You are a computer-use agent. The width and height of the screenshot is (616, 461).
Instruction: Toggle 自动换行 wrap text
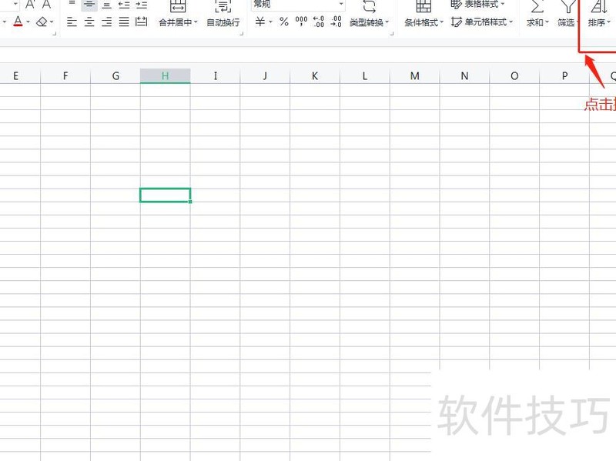click(223, 15)
